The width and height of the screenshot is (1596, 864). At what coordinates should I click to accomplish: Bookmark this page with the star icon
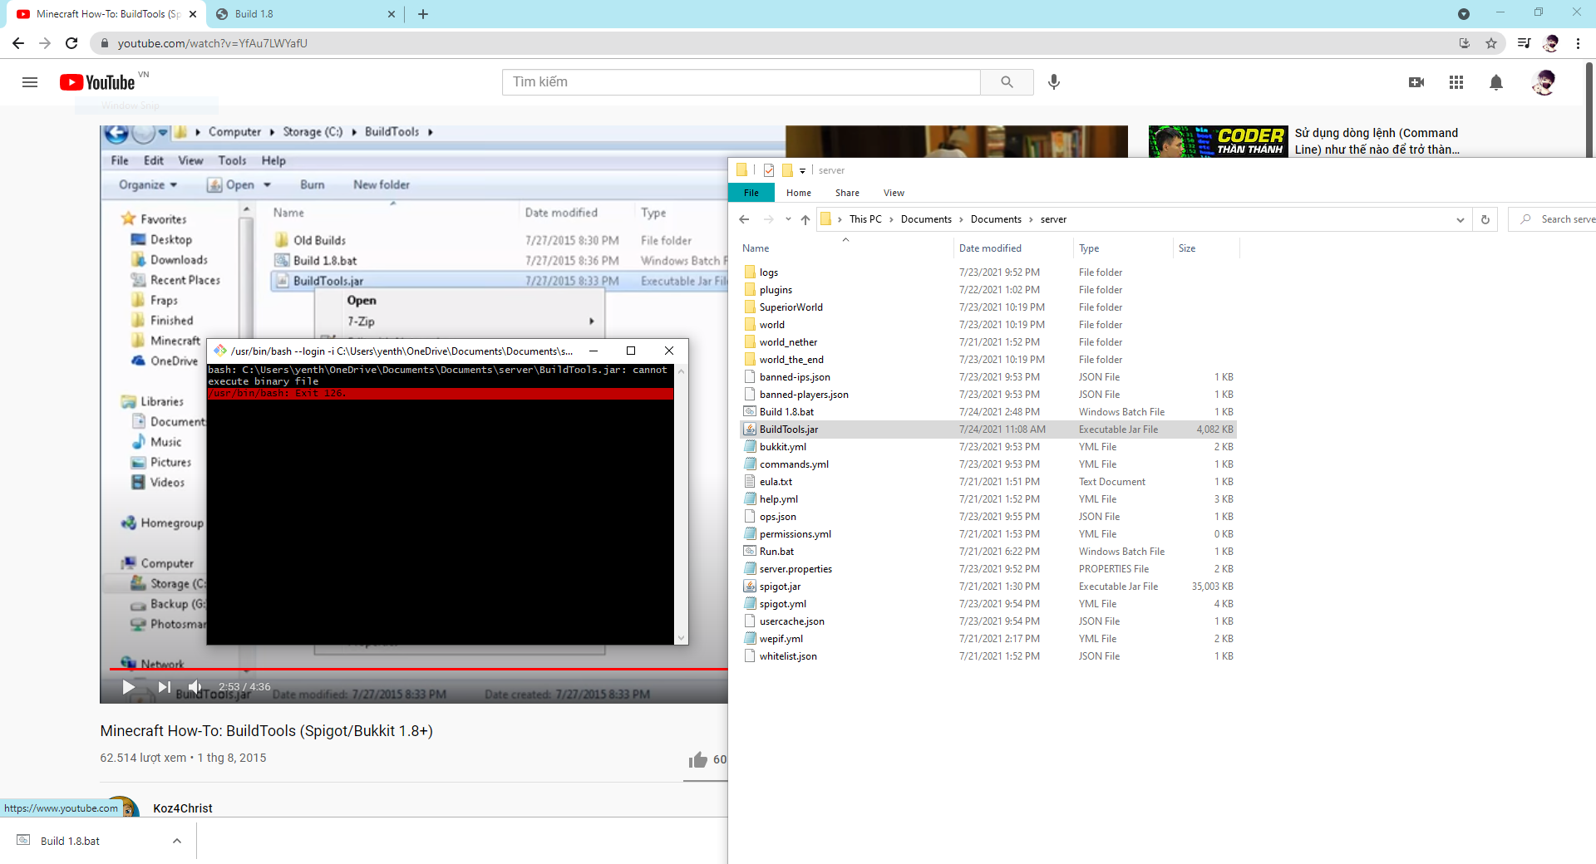click(x=1491, y=43)
